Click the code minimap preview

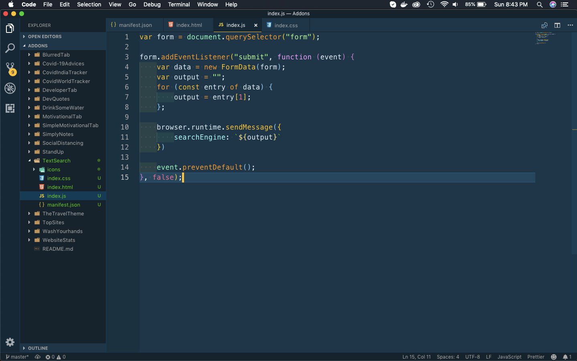[546, 38]
